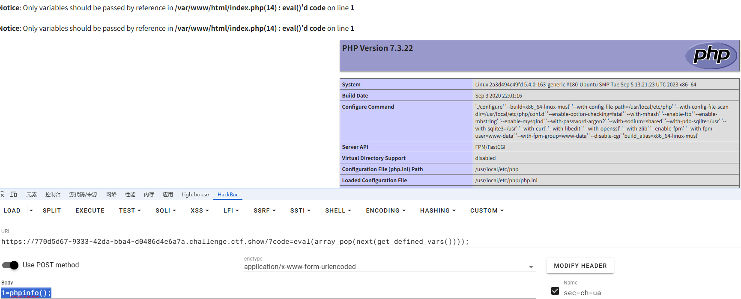741x299 pixels.
Task: Select the HackBar devtools tab
Action: pyautogui.click(x=227, y=195)
